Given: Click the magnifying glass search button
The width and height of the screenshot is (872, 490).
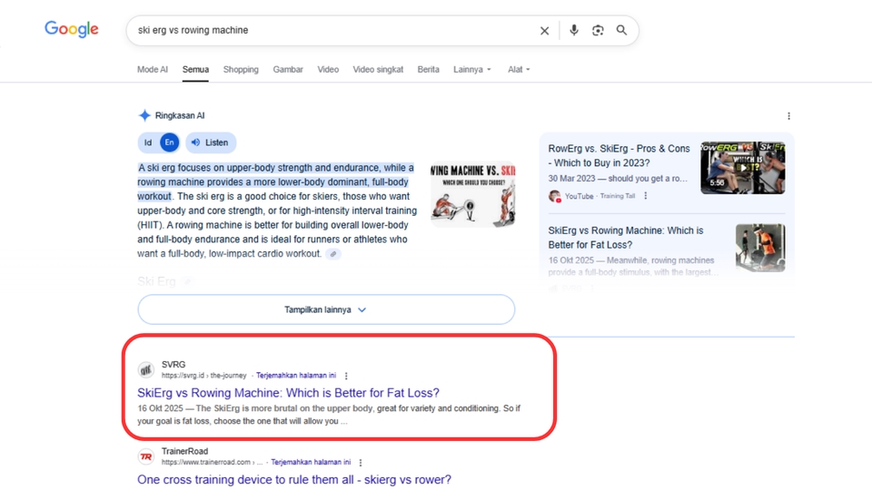Looking at the screenshot, I should tap(622, 30).
